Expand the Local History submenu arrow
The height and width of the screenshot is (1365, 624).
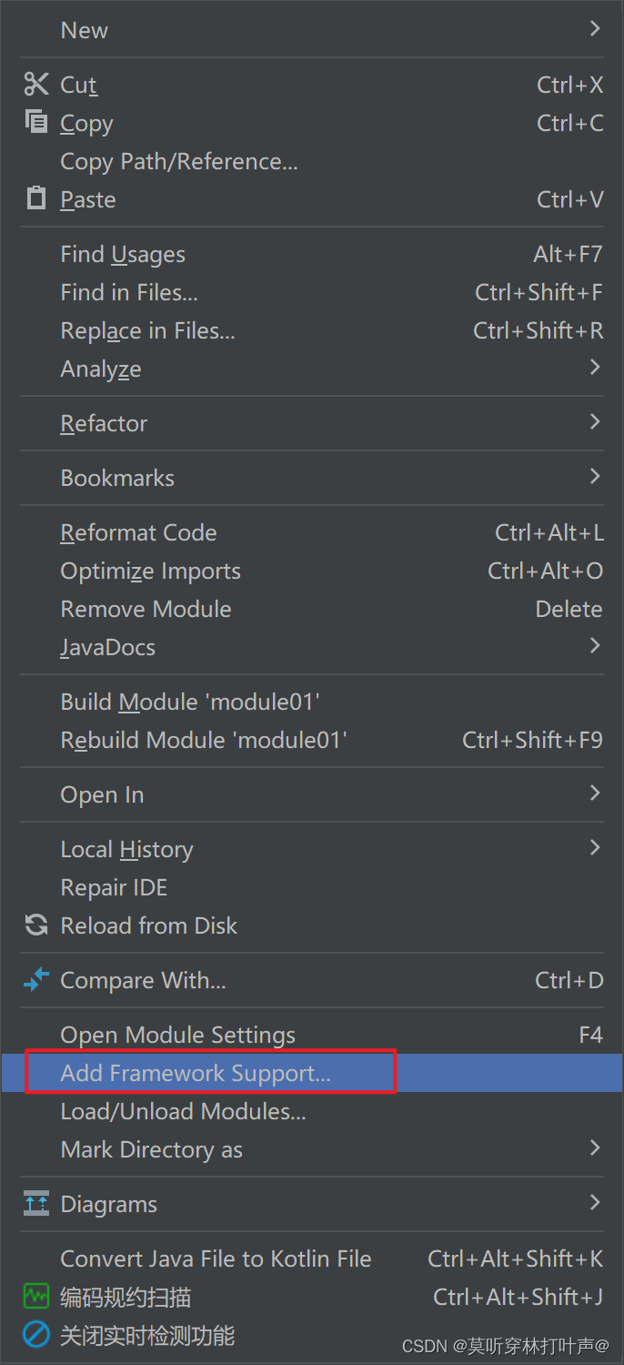595,848
